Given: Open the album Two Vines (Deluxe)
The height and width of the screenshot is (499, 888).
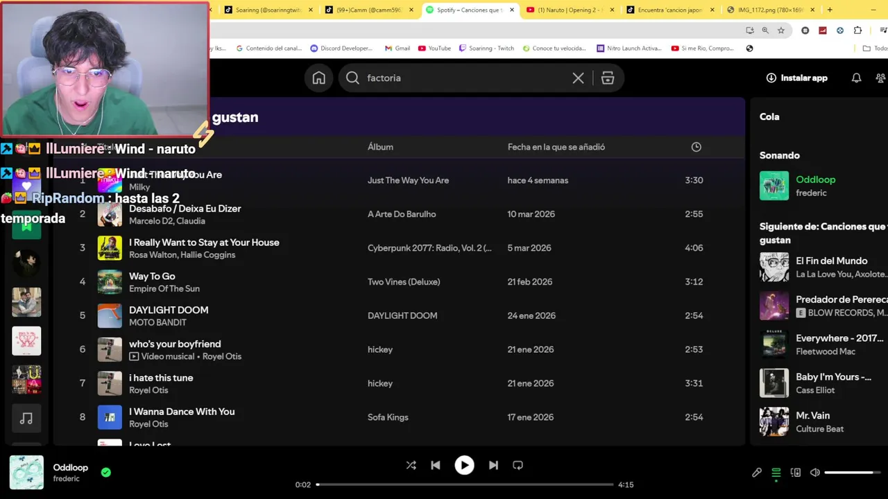Looking at the screenshot, I should tap(404, 282).
